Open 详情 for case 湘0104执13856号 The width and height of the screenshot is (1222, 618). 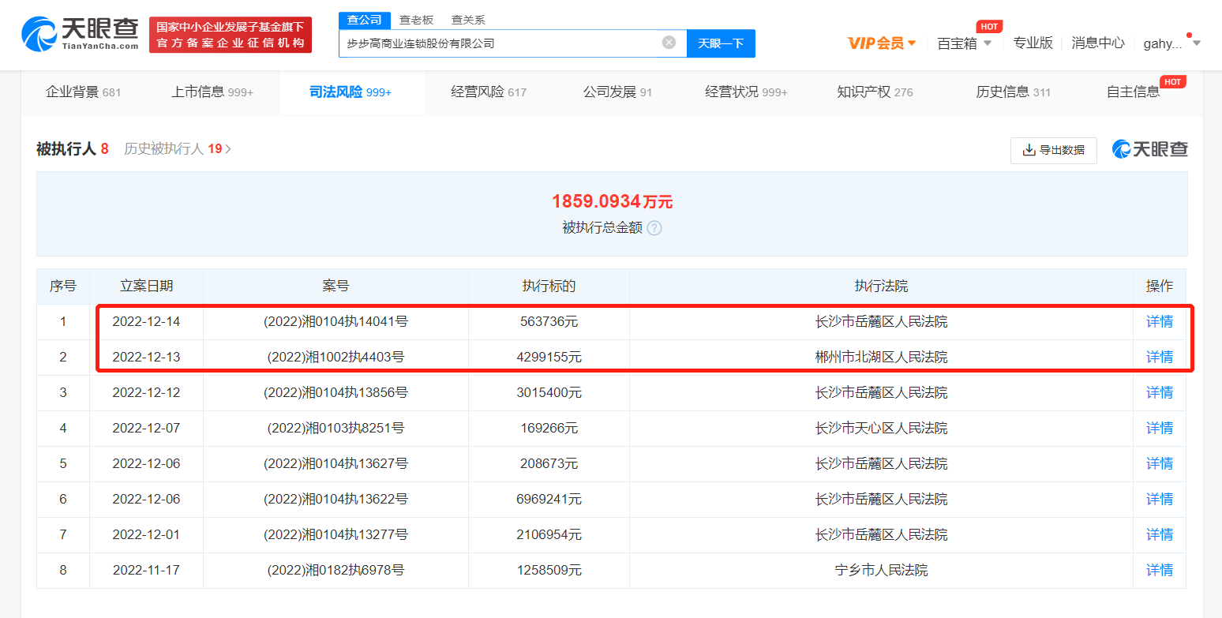(x=1160, y=392)
